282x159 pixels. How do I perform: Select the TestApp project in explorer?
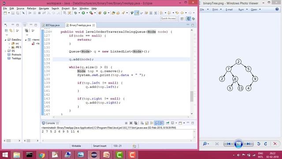(x=14, y=58)
